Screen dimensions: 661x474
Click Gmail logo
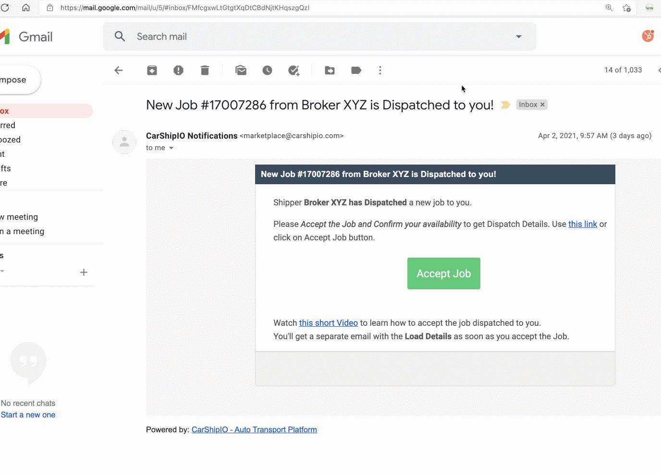(26, 36)
